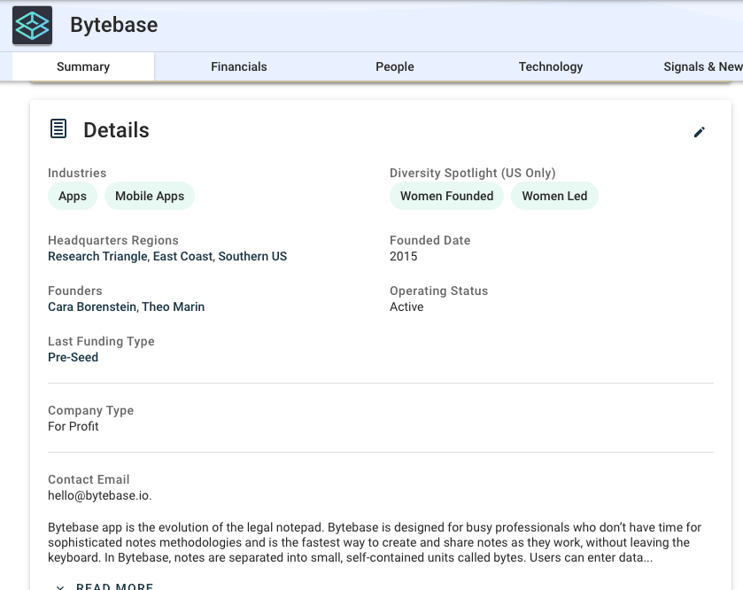Click the Last Funding Type label
Screen dimensions: 743x590
point(102,341)
